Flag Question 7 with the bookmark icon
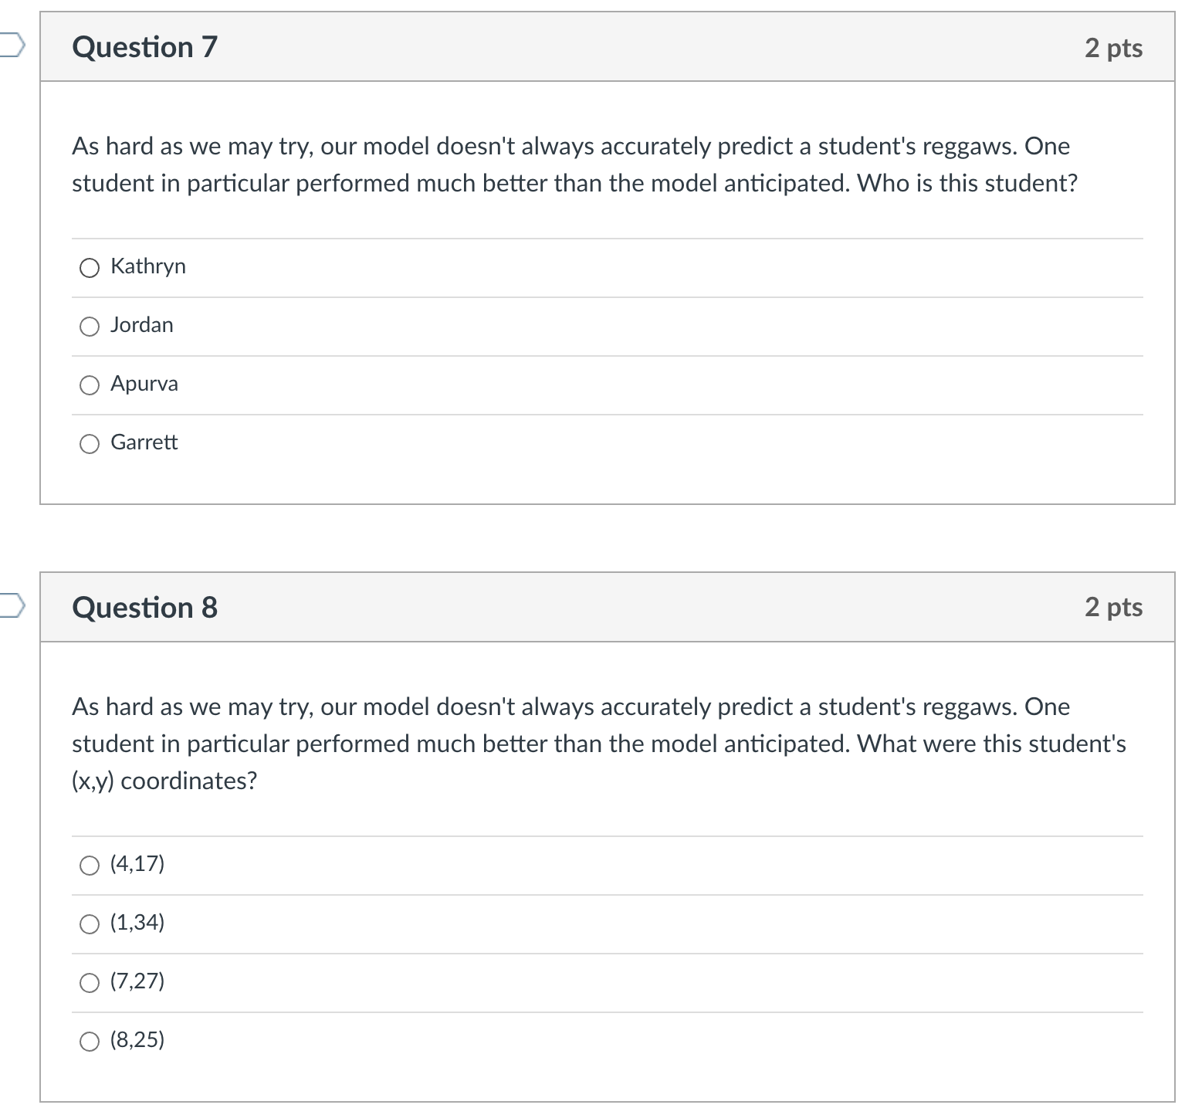Image resolution: width=1185 pixels, height=1115 pixels. tap(12, 46)
